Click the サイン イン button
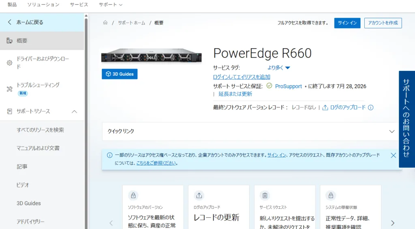The image size is (415, 229). (347, 23)
